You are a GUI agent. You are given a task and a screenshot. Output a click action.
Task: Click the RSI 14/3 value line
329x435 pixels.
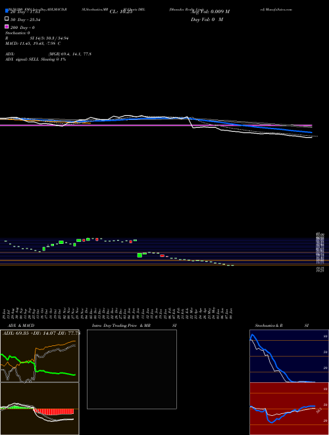click(x=37, y=38)
